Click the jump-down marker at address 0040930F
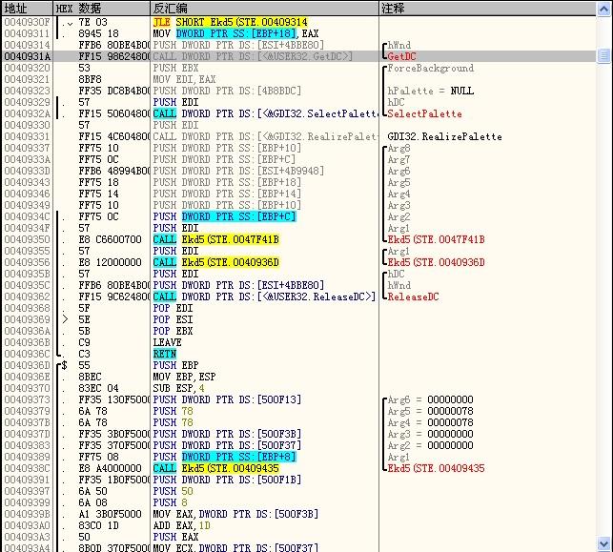 70,21
